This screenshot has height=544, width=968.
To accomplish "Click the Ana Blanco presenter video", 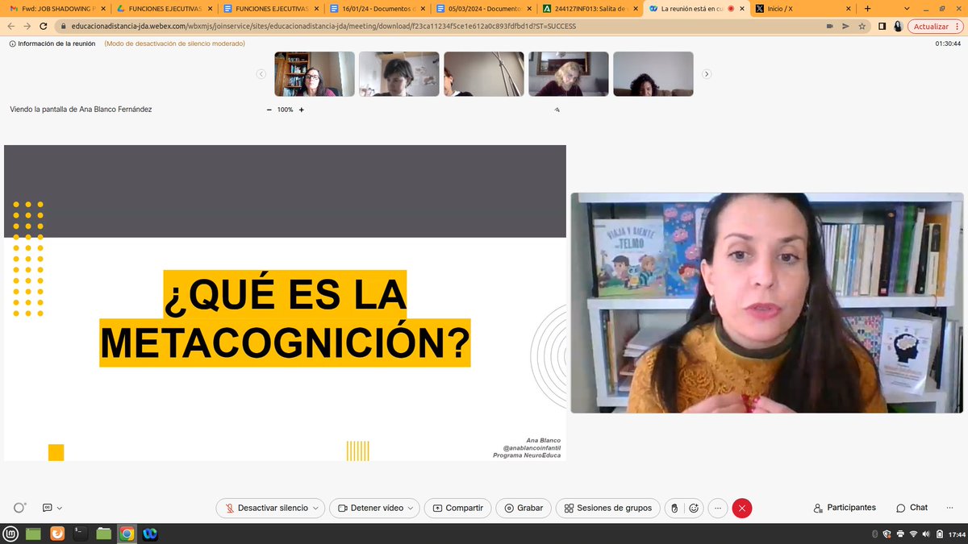I will [767, 303].
